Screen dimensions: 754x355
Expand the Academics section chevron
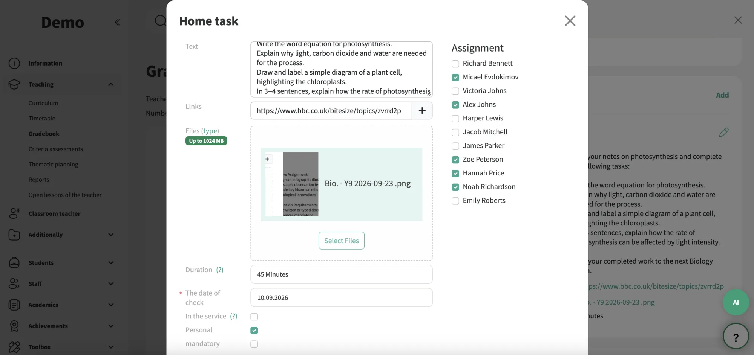click(111, 305)
